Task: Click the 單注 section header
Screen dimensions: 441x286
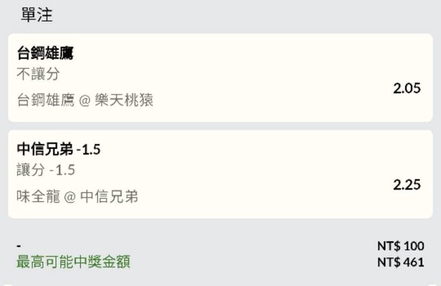Action: tap(37, 14)
